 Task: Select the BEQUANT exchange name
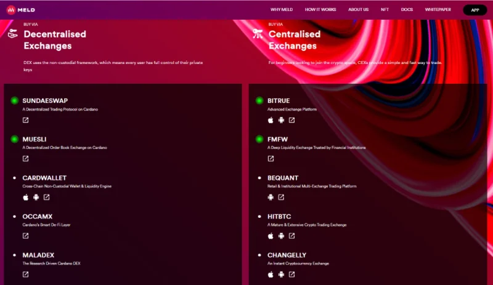(x=283, y=178)
